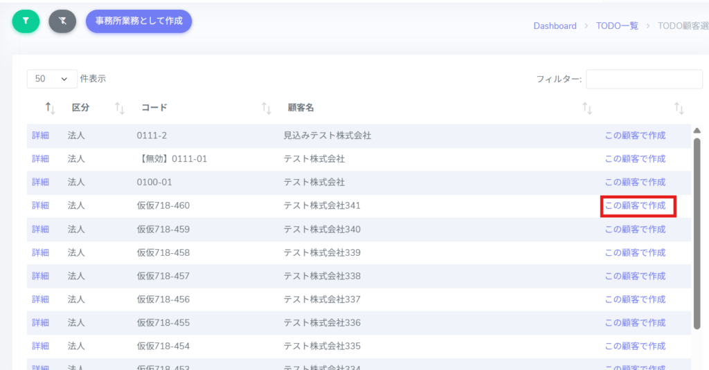Click sort arrows on the last column

point(679,108)
